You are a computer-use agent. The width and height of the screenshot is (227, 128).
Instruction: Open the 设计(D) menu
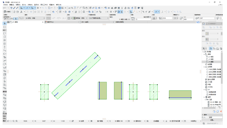click(24, 5)
